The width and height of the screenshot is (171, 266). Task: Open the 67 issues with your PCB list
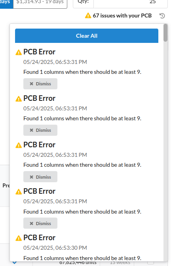point(122,15)
